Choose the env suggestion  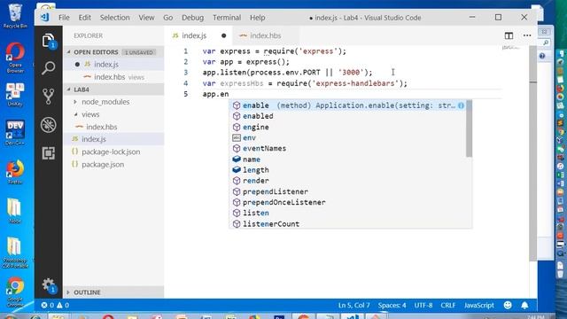click(x=348, y=138)
